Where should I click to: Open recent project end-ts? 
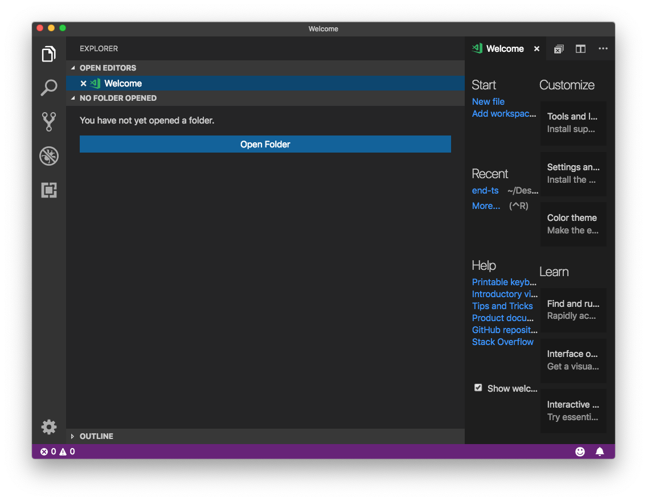(485, 191)
